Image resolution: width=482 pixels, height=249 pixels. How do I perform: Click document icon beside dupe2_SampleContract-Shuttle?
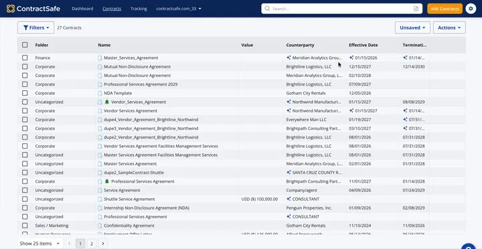100,173
